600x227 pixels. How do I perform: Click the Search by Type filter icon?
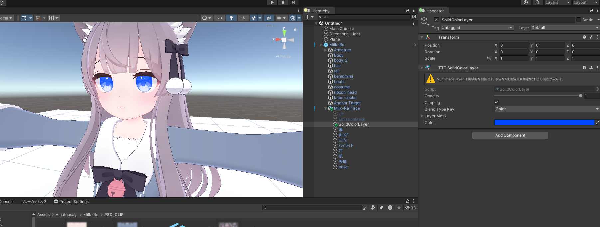[373, 208]
